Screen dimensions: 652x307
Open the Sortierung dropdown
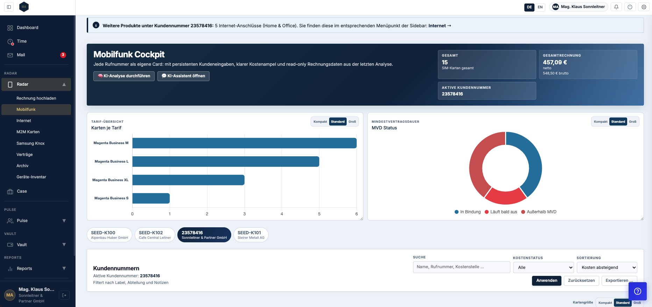coord(607,267)
